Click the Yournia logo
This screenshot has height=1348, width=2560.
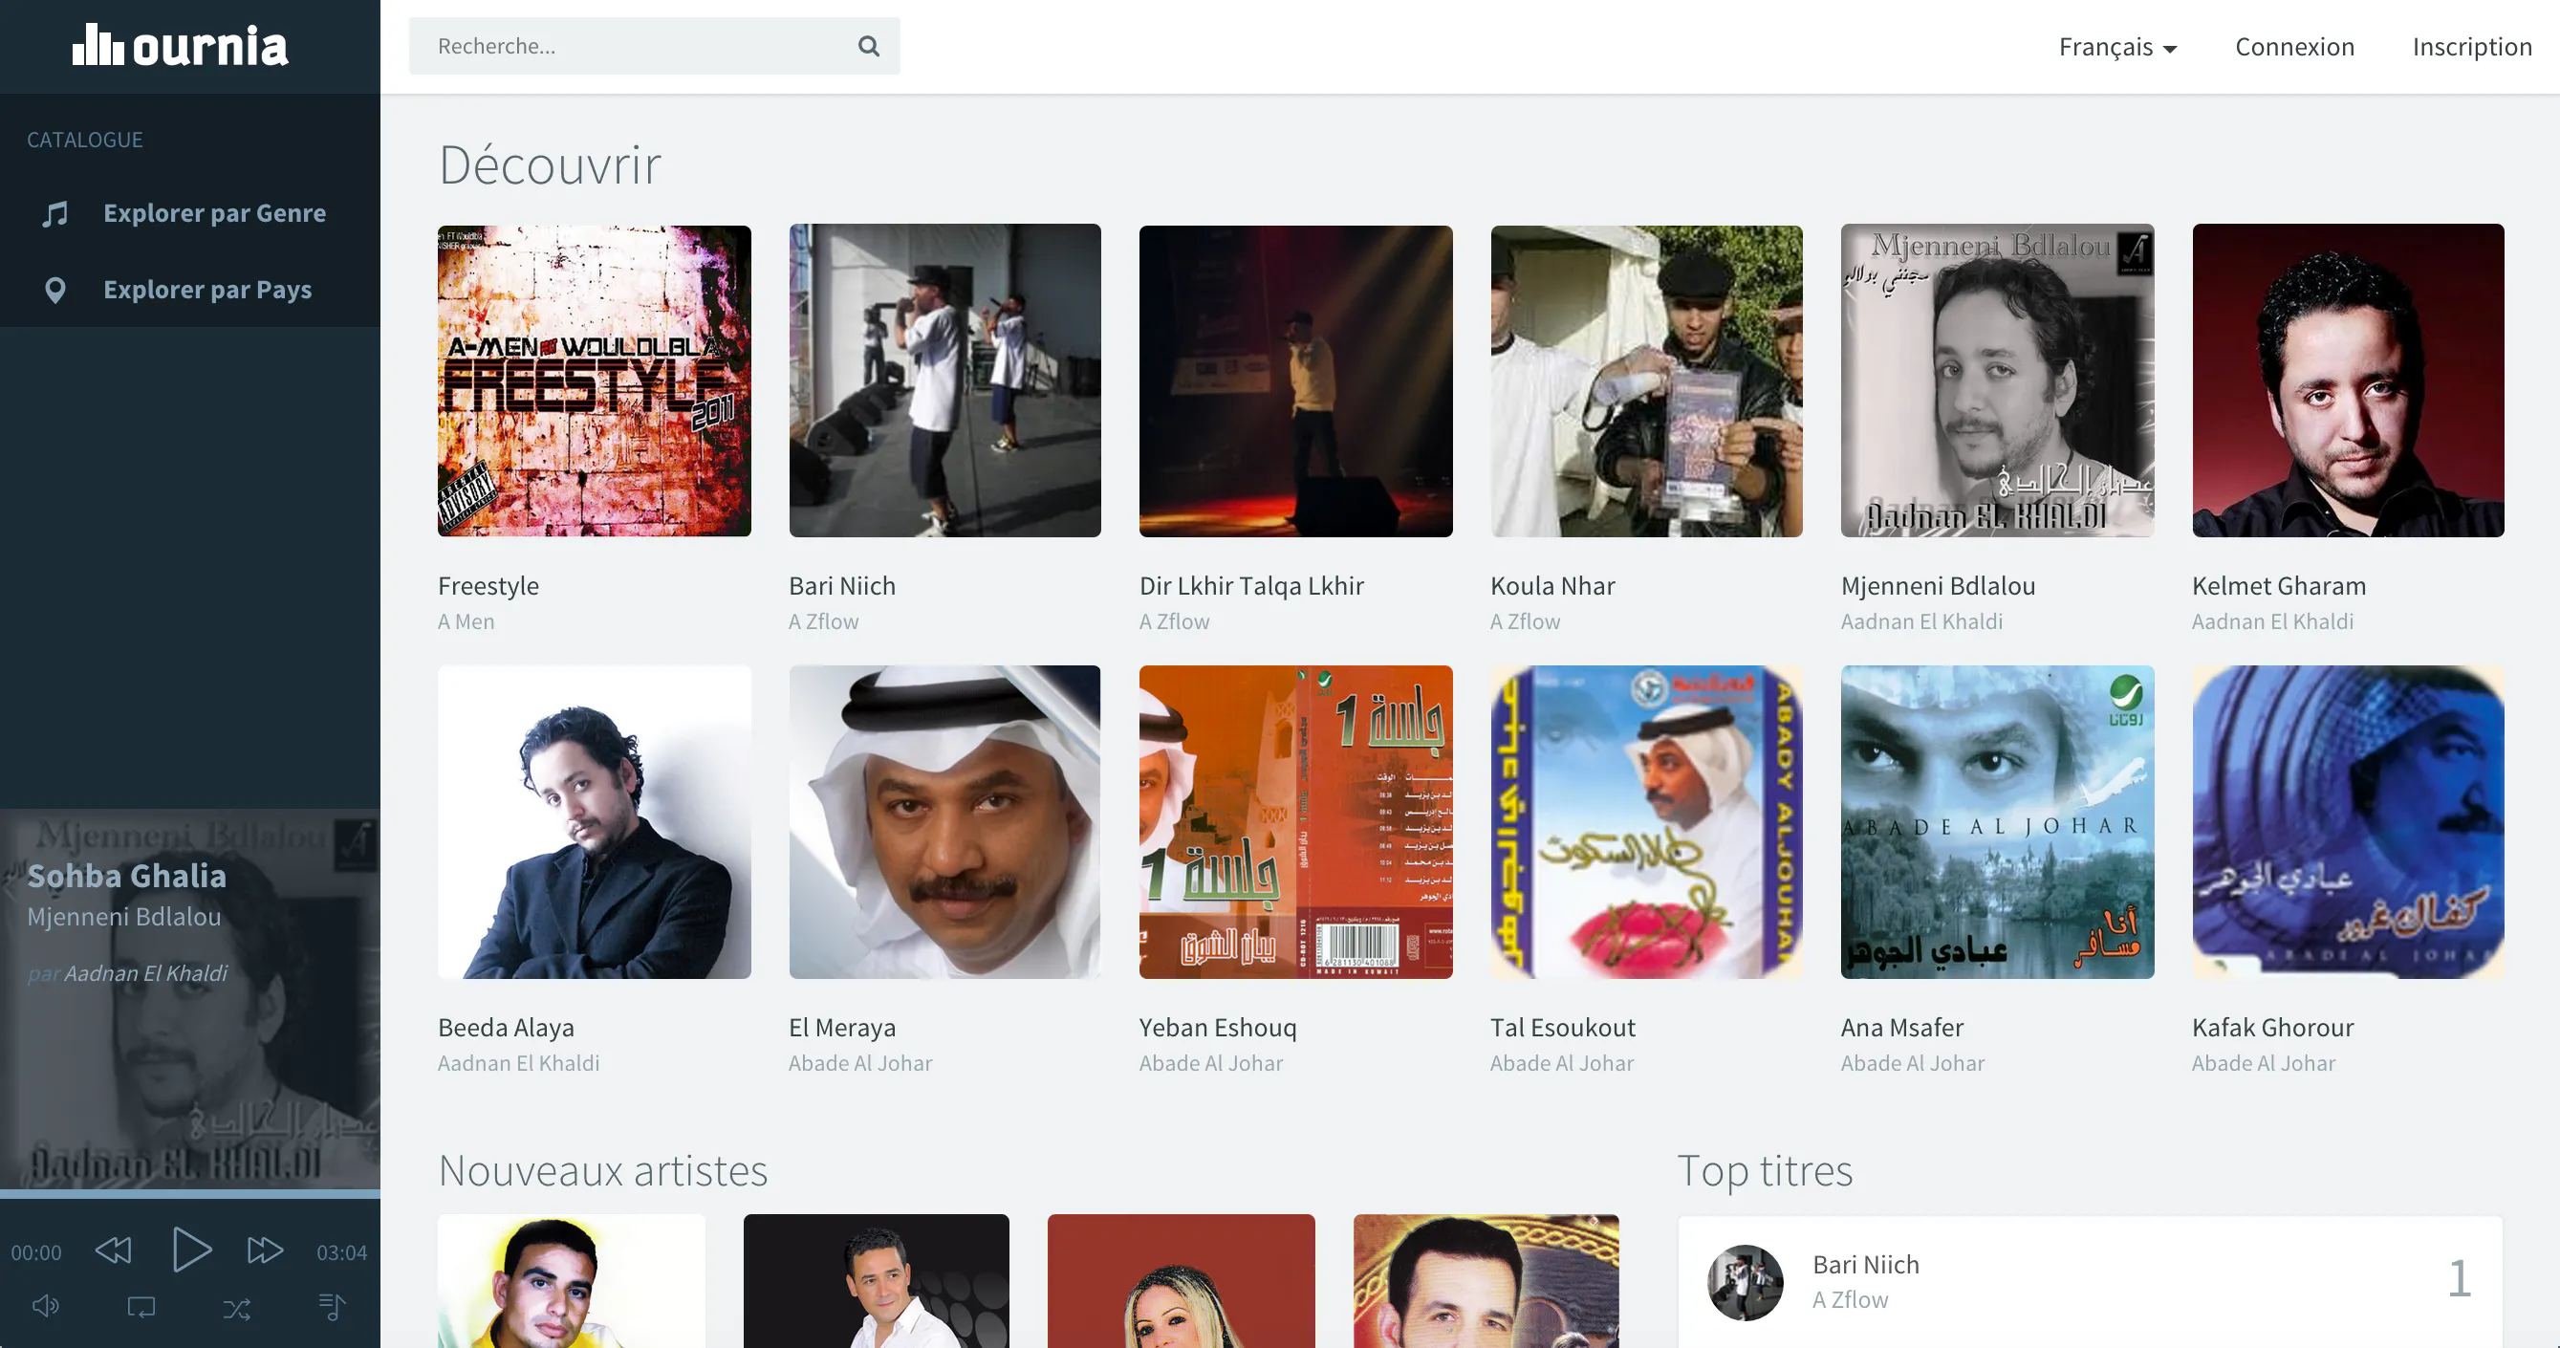click(x=180, y=46)
